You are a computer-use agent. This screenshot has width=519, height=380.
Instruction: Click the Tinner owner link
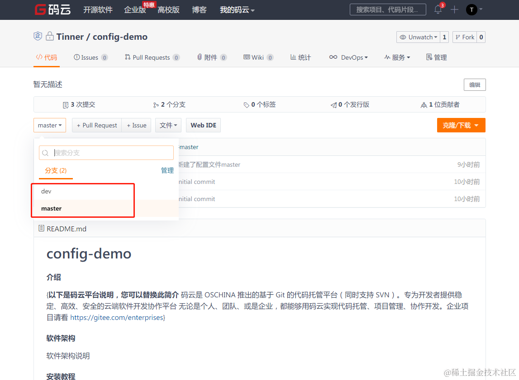click(70, 37)
